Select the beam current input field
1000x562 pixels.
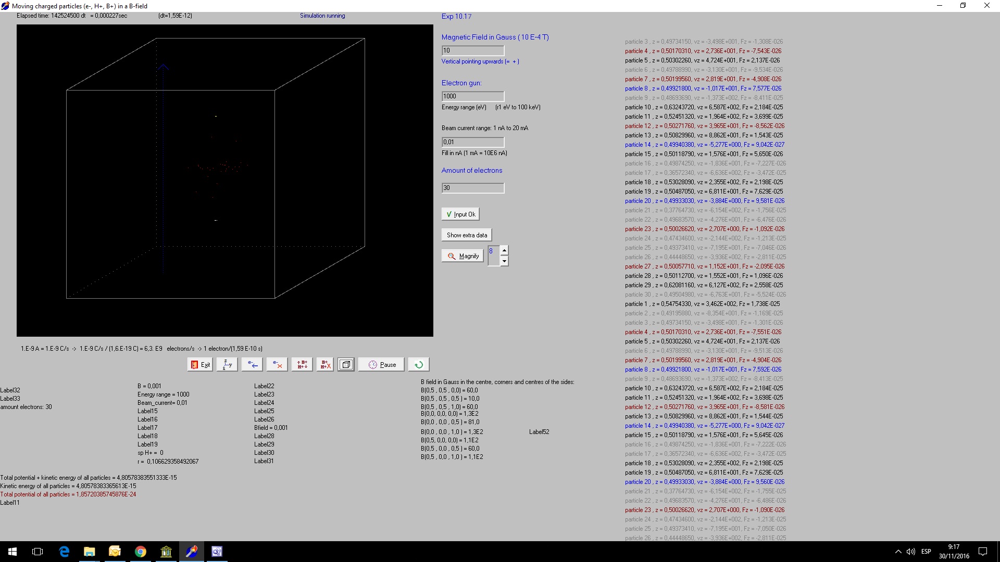point(472,142)
